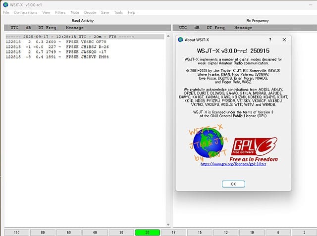Open the Tools menu
The width and height of the screenshot is (317, 236).
click(118, 12)
